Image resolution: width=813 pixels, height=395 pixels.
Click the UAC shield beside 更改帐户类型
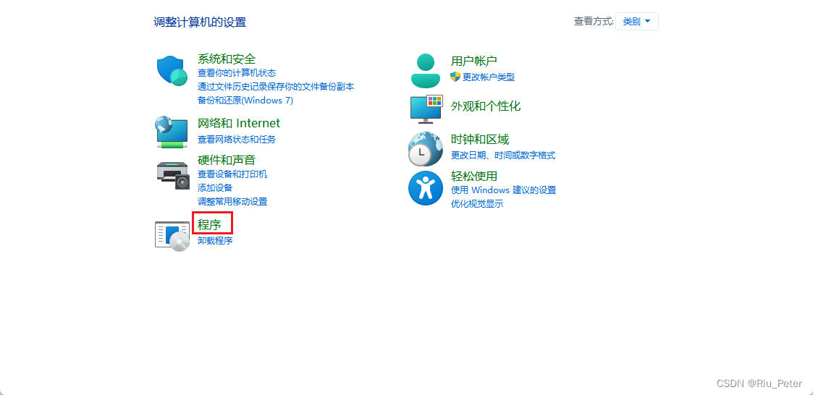455,77
